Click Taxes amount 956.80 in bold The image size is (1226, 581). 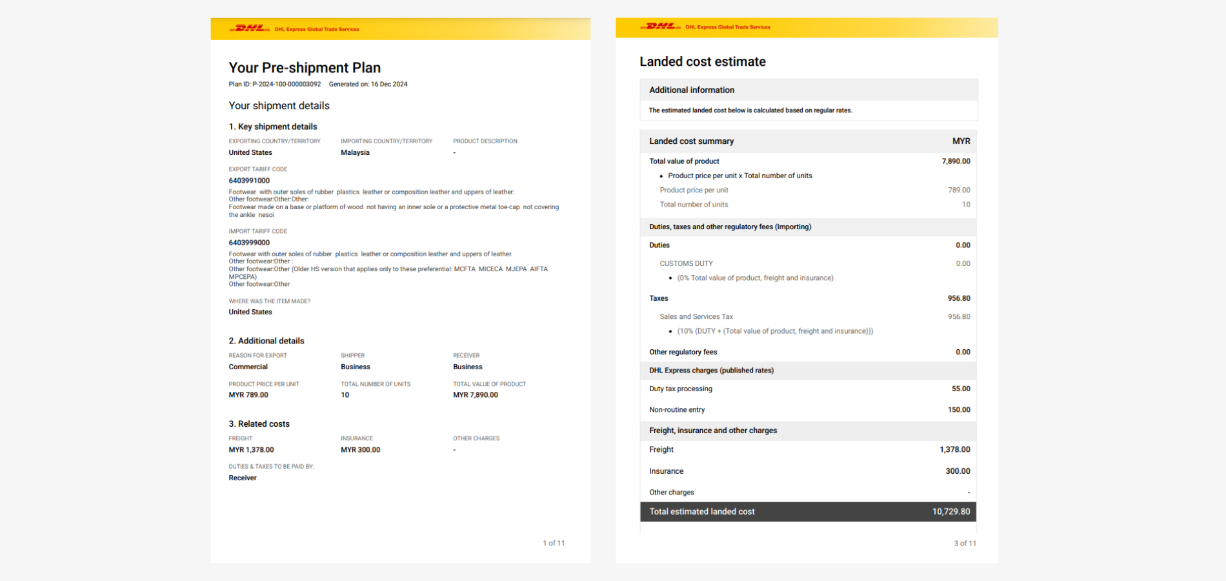959,298
